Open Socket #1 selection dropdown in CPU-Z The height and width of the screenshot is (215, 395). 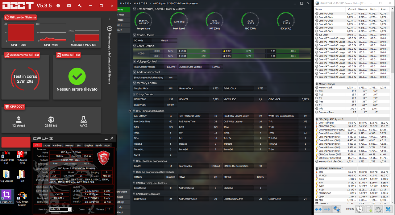(60, 209)
